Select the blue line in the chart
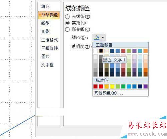 point(18,126)
